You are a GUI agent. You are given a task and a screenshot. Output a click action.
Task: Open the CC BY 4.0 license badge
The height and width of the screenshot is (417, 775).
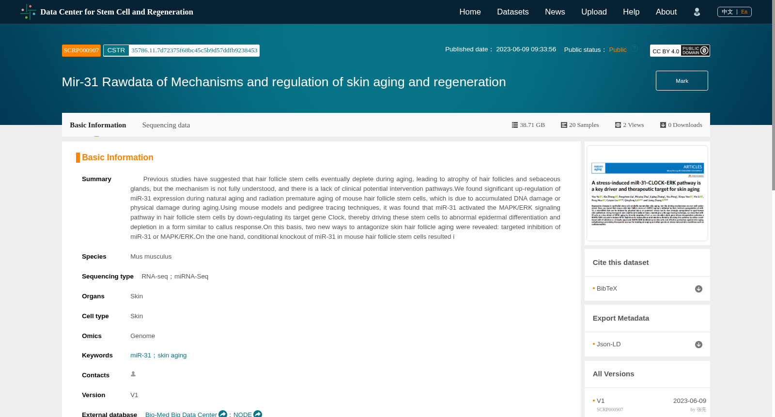680,50
